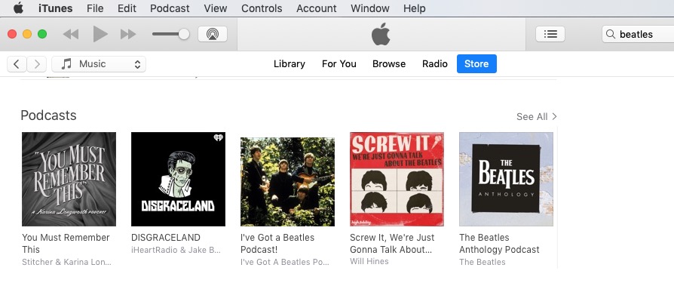Click The Beatles author text under Anthology Podcast
Viewport: 674px width, 283px height.
click(x=483, y=262)
